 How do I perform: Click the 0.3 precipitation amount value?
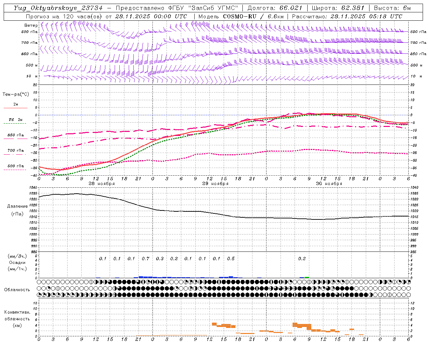pos(160,259)
